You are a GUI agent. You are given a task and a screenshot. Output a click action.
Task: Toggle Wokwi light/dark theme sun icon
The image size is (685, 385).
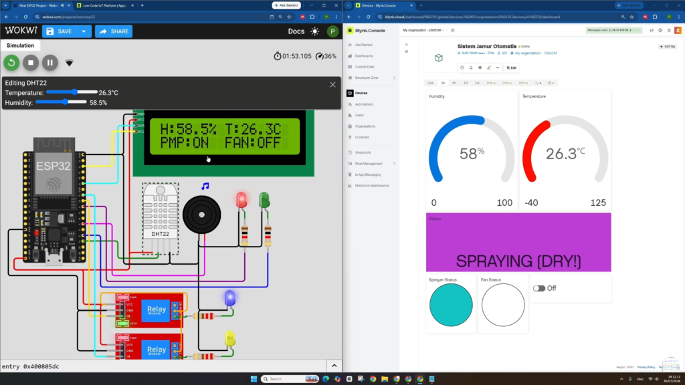click(x=315, y=31)
